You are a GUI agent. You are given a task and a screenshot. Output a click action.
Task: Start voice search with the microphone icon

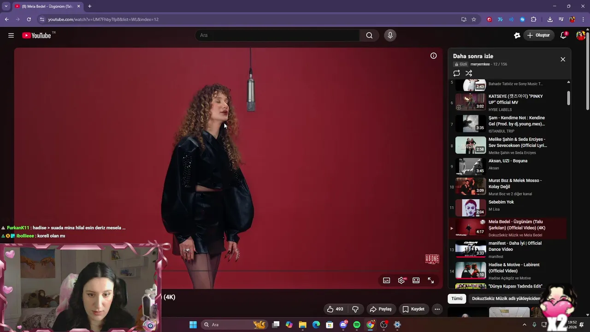point(390,36)
